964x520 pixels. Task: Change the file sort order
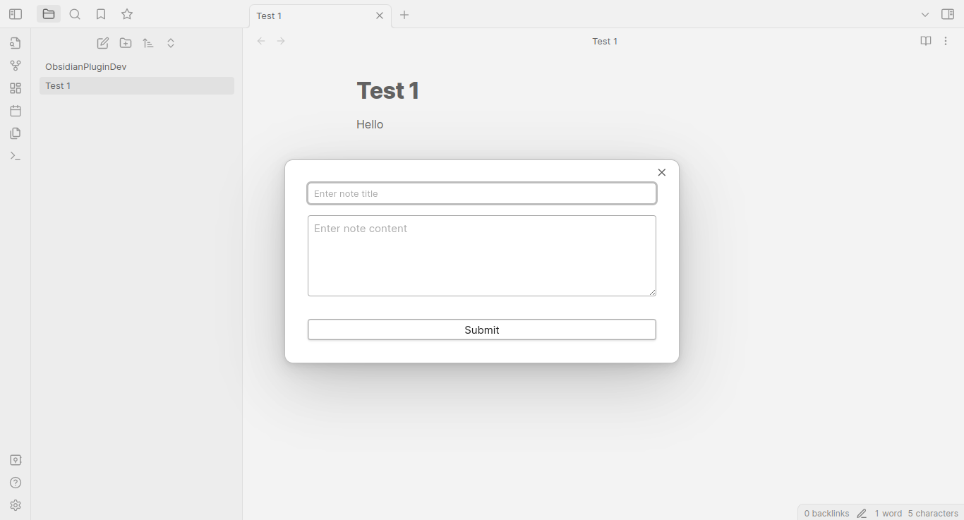[148, 43]
